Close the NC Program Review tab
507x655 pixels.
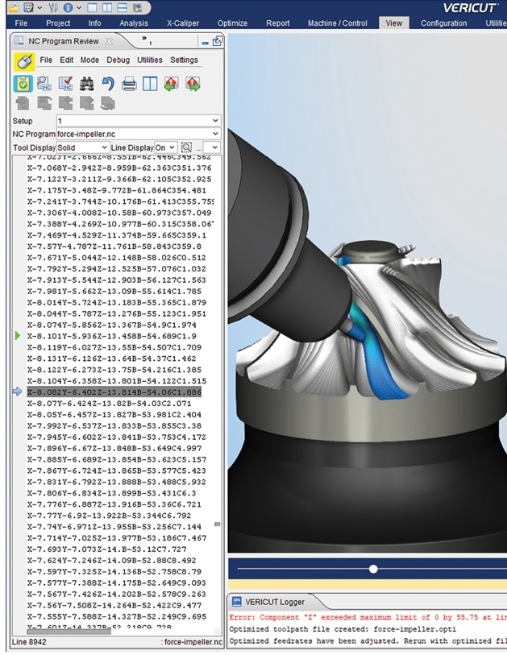pyautogui.click(x=109, y=41)
